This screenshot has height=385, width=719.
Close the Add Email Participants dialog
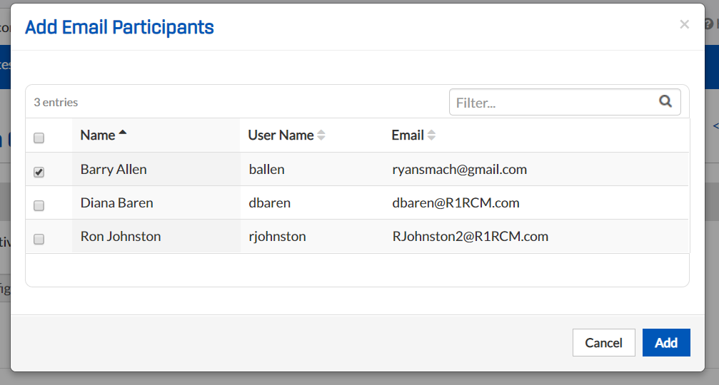(x=684, y=24)
